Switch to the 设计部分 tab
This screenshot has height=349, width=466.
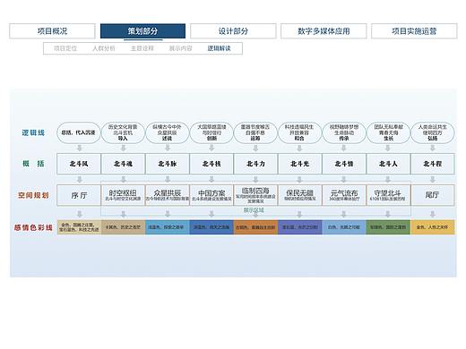233,31
